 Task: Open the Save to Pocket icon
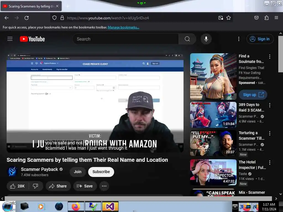coord(256,18)
